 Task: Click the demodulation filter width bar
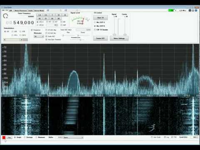15,40
